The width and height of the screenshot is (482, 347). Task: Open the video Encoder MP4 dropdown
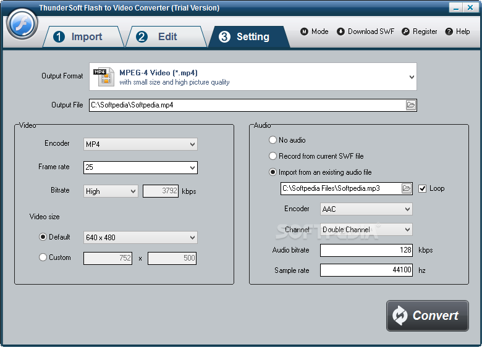[140, 144]
